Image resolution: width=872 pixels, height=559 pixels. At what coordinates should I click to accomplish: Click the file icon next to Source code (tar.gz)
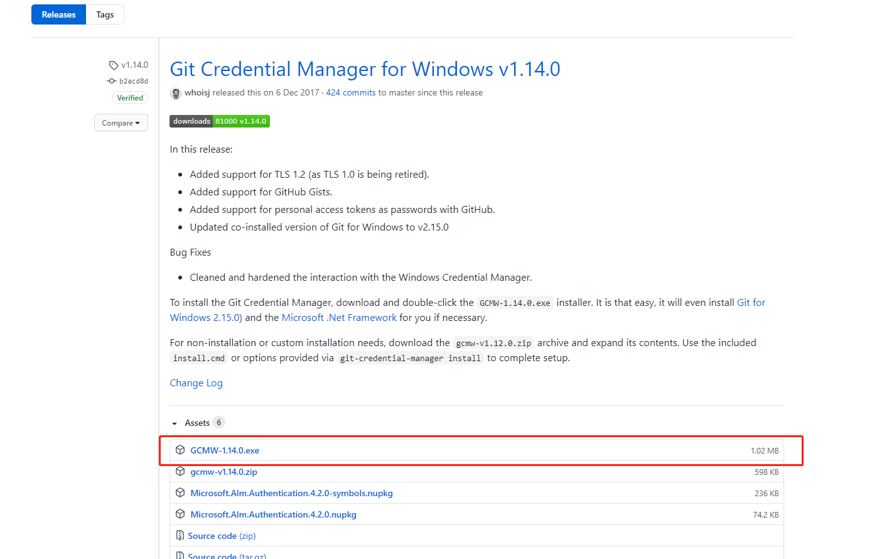pos(181,555)
